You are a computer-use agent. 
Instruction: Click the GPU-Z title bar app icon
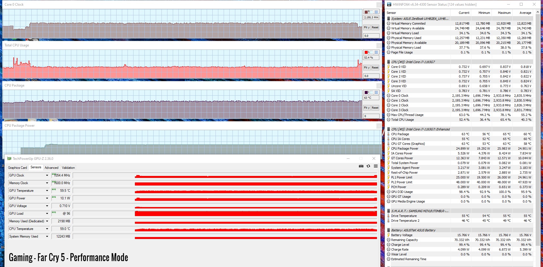coord(9,159)
